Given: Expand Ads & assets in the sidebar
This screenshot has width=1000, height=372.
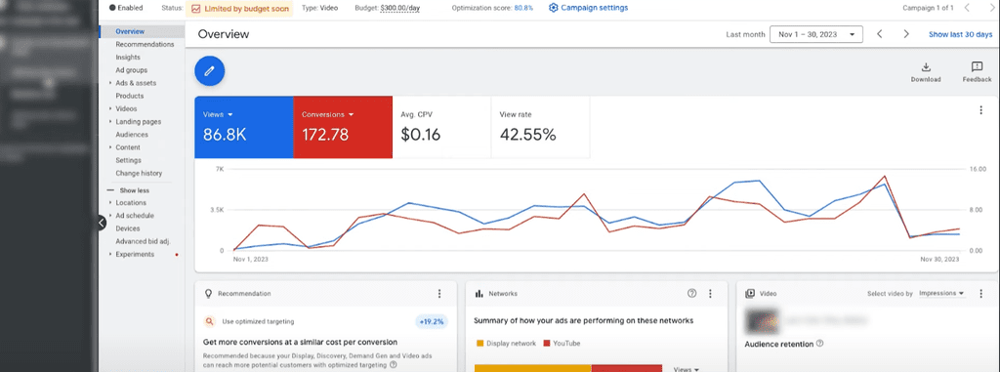Looking at the screenshot, I should pos(110,83).
